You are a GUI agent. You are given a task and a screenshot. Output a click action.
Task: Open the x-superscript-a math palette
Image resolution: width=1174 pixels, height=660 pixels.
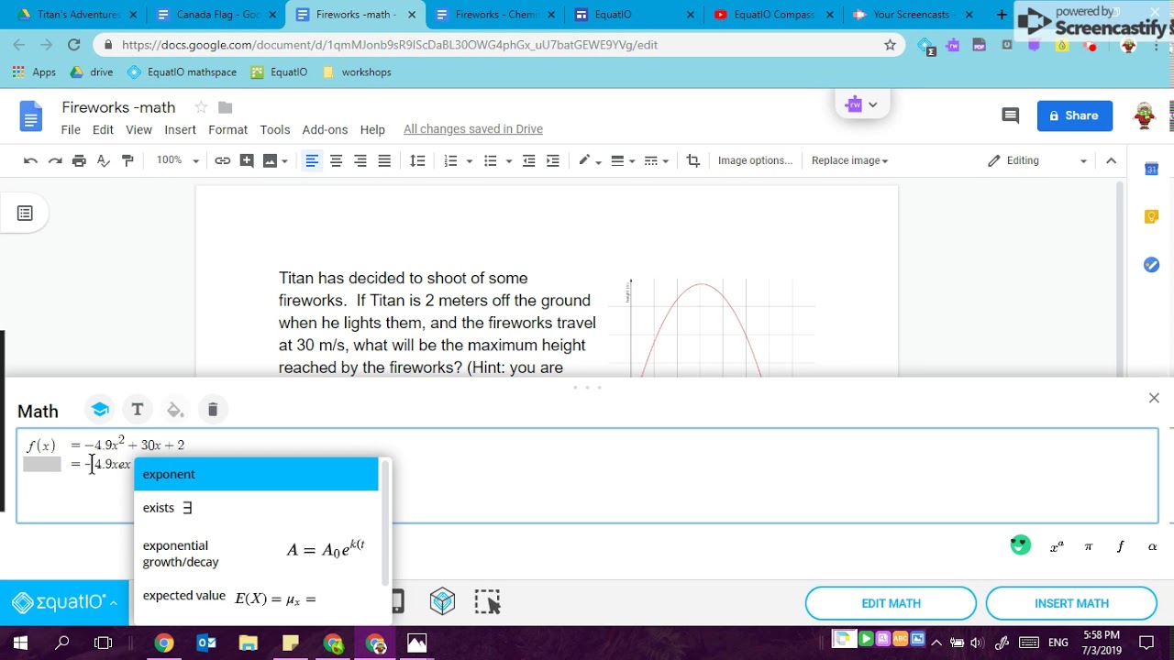point(1057,546)
